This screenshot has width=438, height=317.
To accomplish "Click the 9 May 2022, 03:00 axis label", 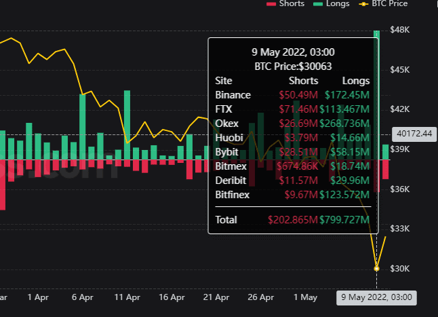I will point(376,297).
